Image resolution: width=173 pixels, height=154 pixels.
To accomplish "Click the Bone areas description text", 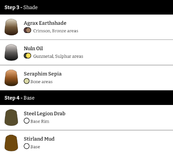I will pyautogui.click(x=41, y=82).
